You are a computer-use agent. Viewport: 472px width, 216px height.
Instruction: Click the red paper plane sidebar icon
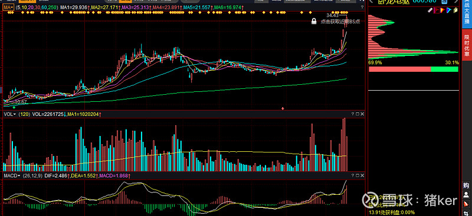tap(467, 204)
